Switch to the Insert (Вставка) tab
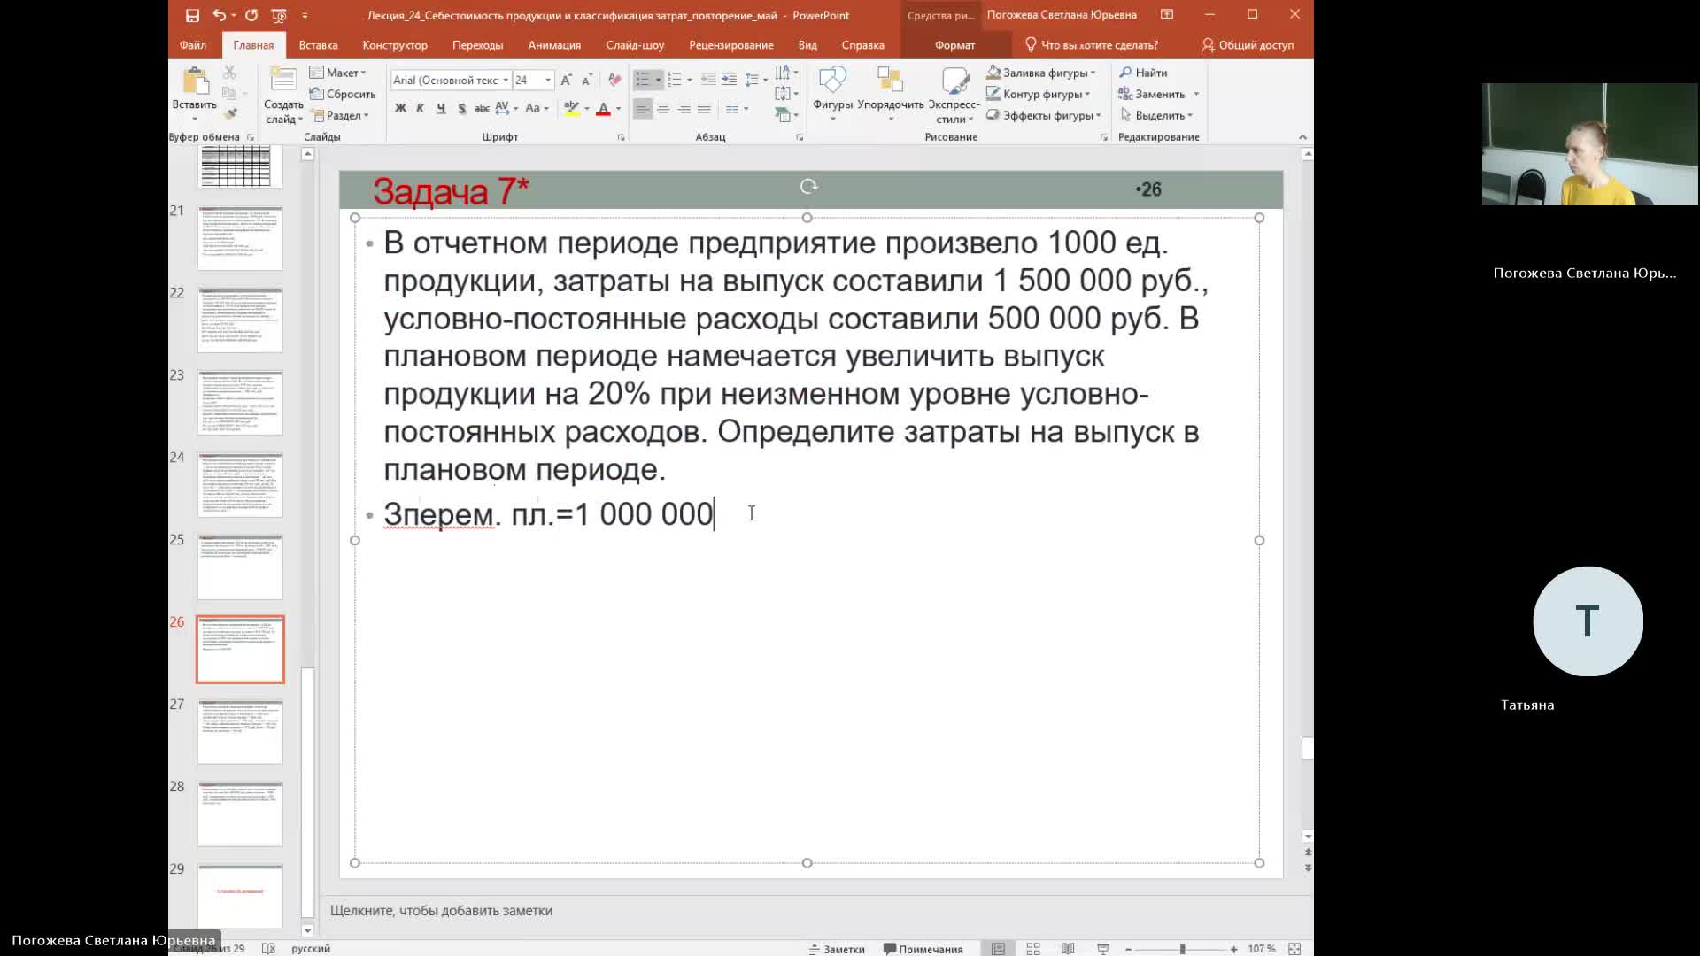The image size is (1700, 956). [318, 45]
